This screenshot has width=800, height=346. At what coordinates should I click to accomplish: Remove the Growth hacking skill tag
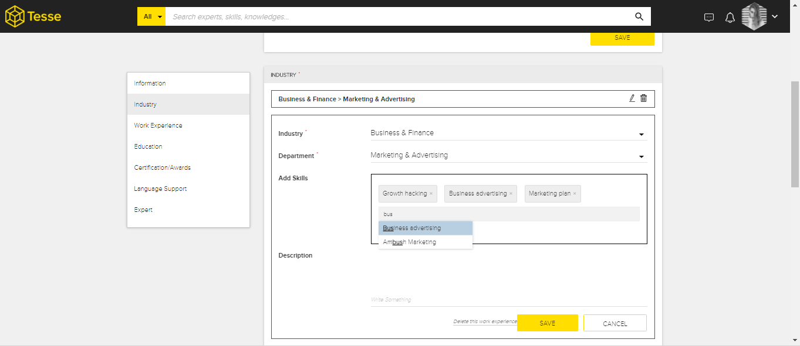(431, 194)
